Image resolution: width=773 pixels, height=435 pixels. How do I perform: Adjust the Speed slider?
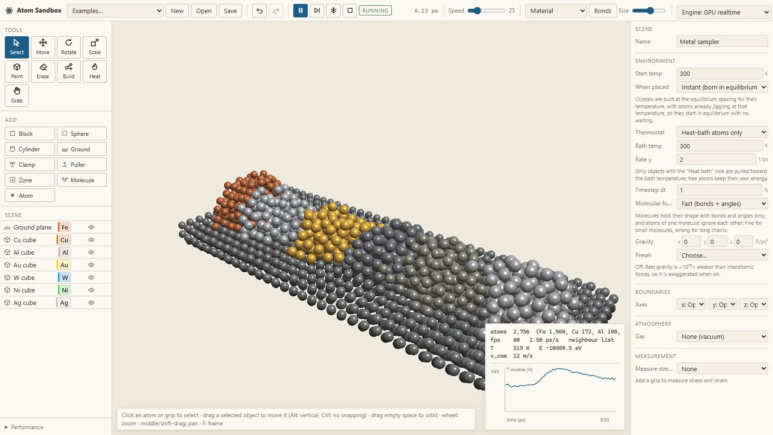487,11
